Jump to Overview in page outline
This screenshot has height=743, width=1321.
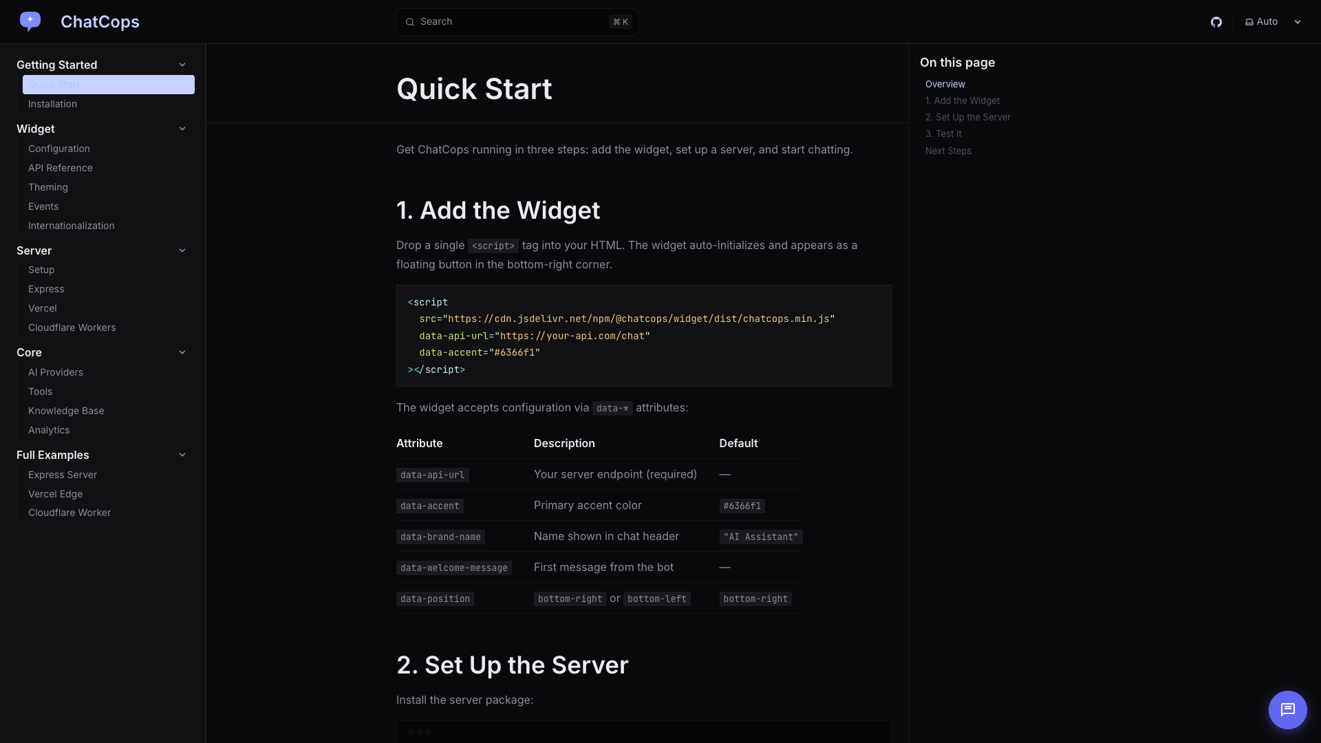[x=945, y=84]
